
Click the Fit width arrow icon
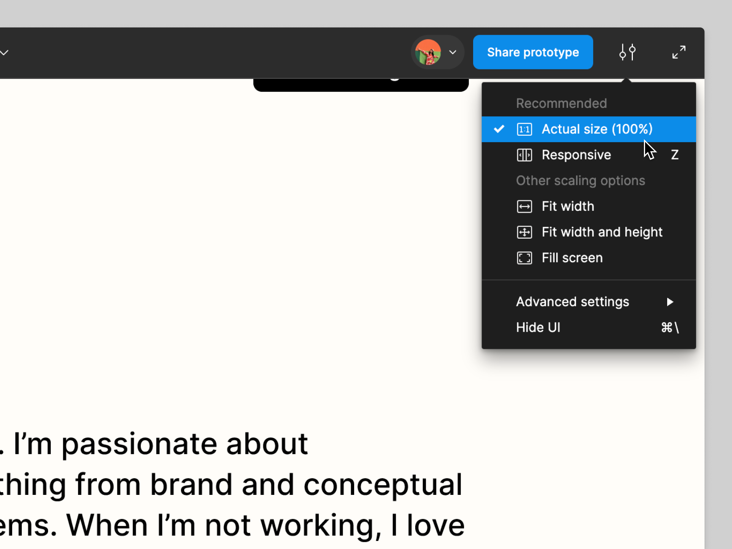point(524,207)
